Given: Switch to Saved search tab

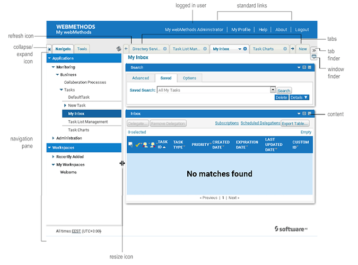Looking at the screenshot, I should [166, 78].
